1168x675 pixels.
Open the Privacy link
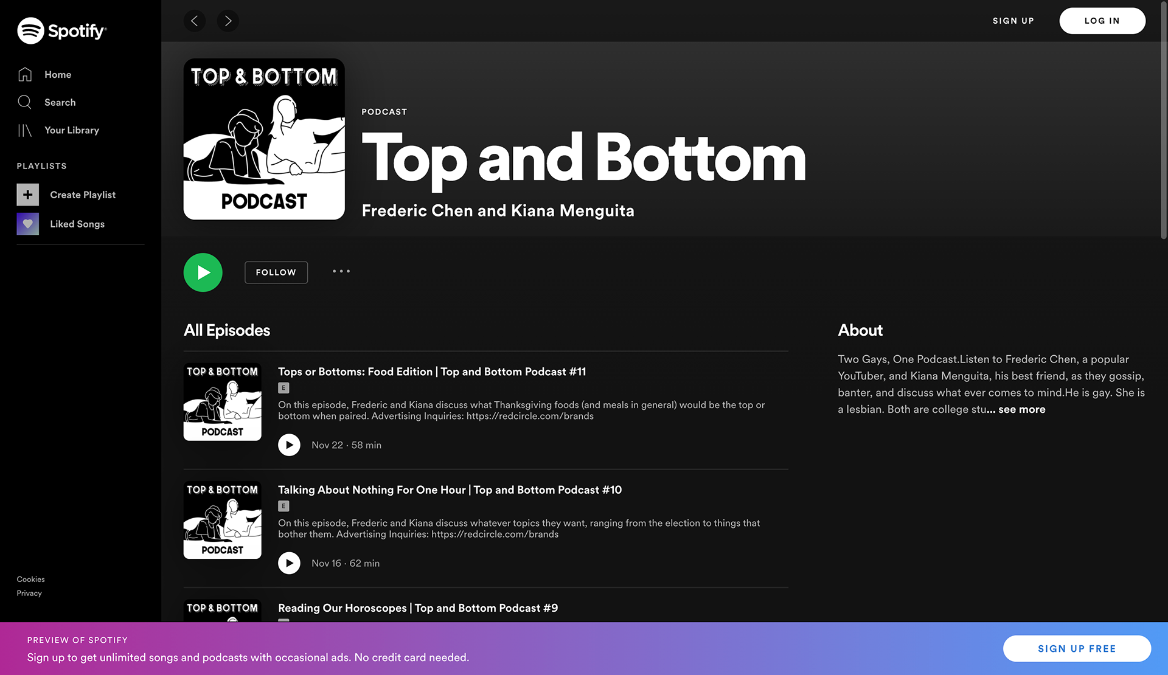click(x=29, y=593)
